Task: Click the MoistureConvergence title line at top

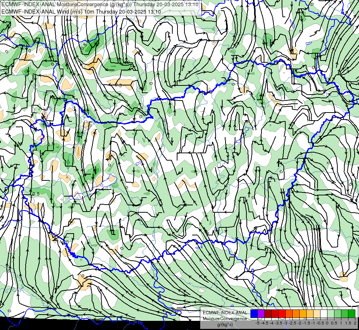Action: click(x=100, y=4)
